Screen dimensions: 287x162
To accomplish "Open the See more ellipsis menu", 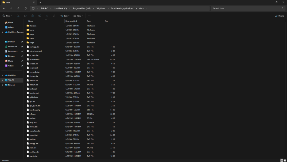I will pyautogui.click(x=89, y=16).
